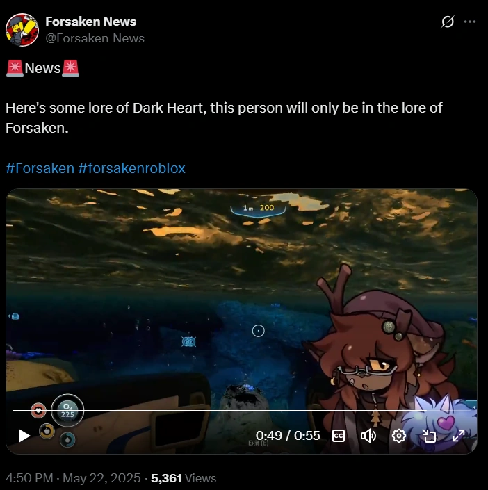Open the tweet's more options menu
Viewport: 488px width, 490px height.
pos(470,22)
